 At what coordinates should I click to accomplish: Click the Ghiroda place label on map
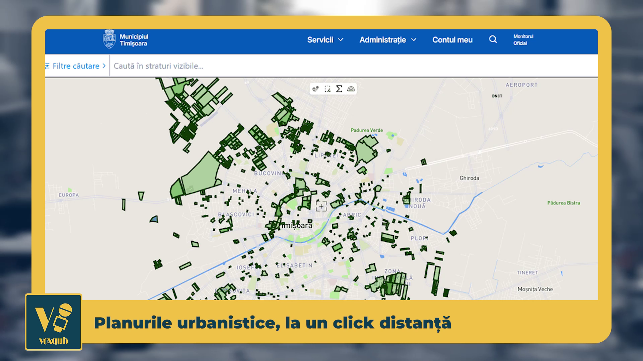[469, 178]
